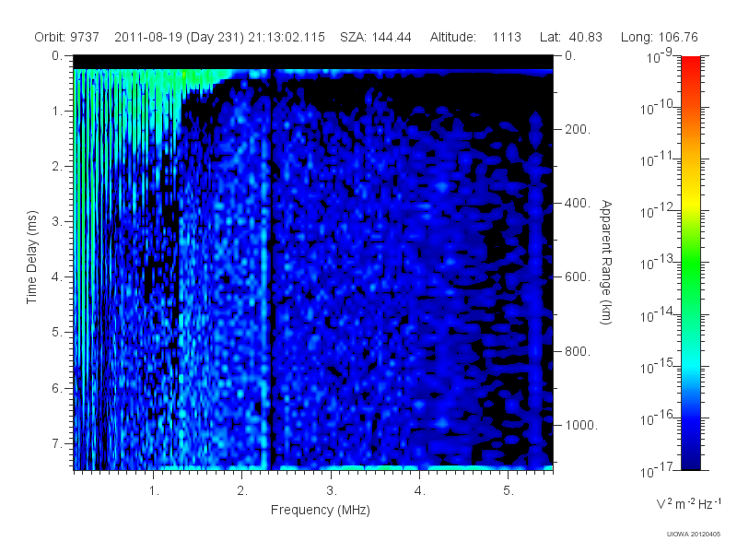Click the 10⁻⁹ color scale label

click(659, 56)
